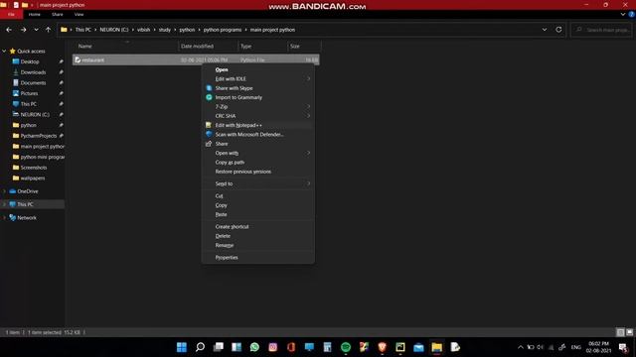Click Share in the context menu
This screenshot has width=636, height=357.
coord(258,144)
